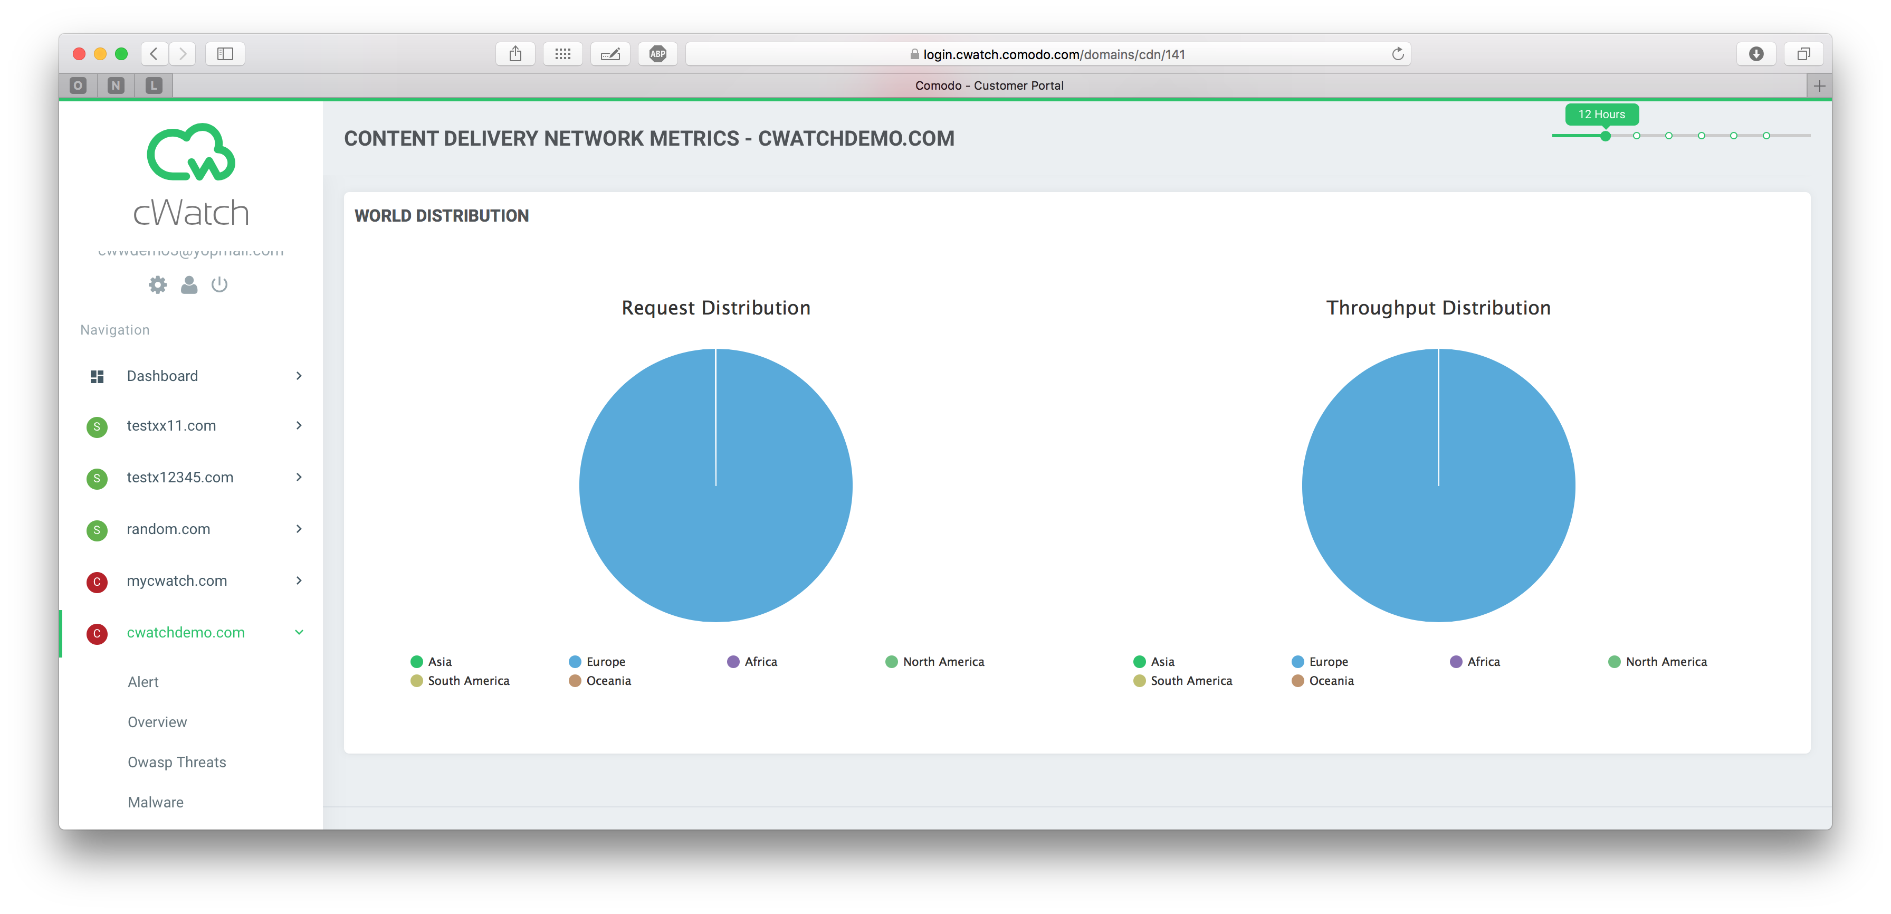Collapse the cwatchdemo.com menu chevron
The height and width of the screenshot is (914, 1891).
pyautogui.click(x=299, y=632)
